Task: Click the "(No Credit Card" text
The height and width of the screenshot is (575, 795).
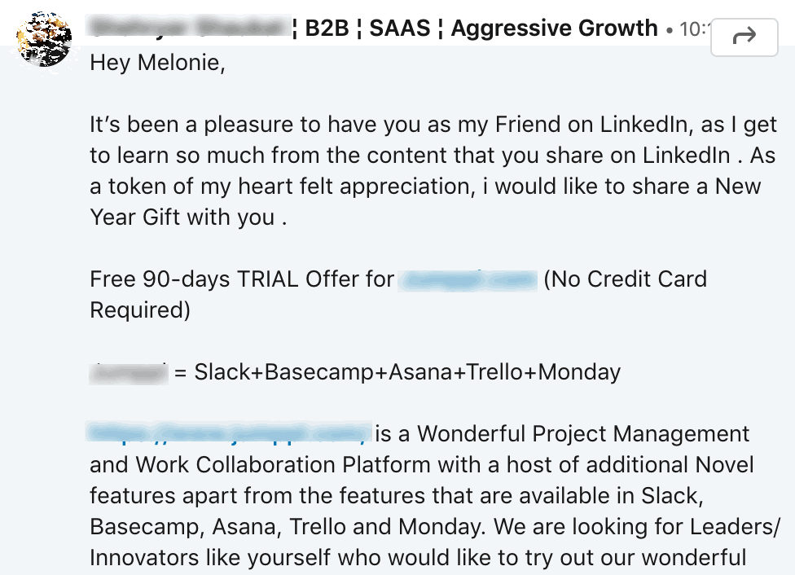Action: [x=625, y=279]
